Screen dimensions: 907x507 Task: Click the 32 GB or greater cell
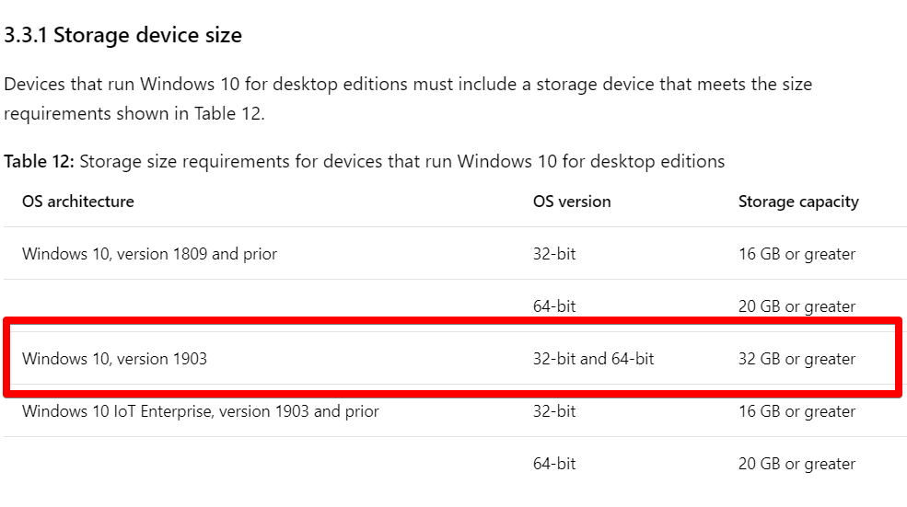[797, 359]
